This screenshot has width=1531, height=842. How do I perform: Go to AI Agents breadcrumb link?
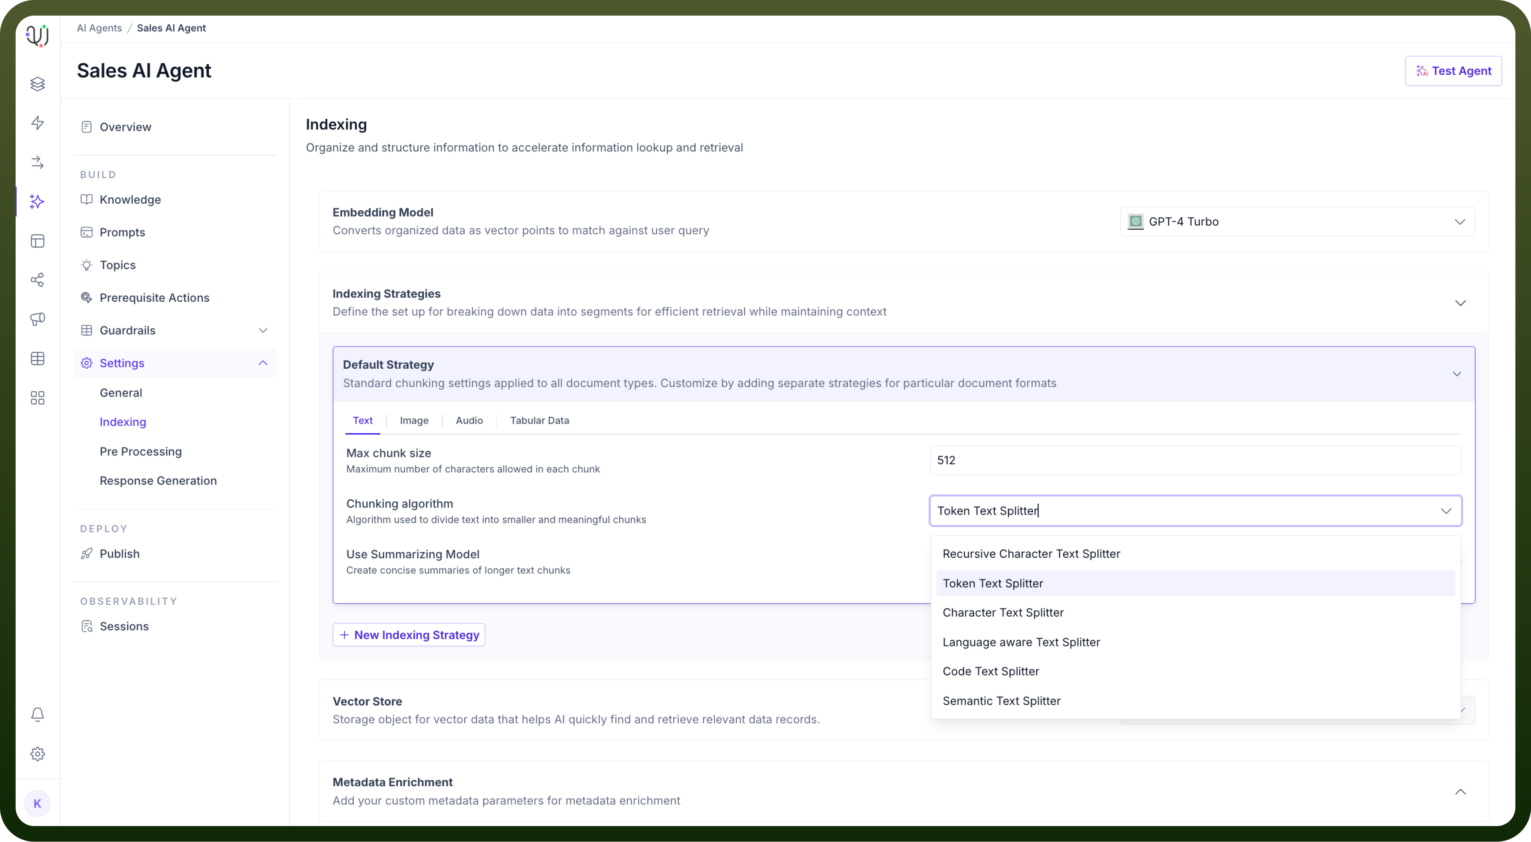(99, 28)
